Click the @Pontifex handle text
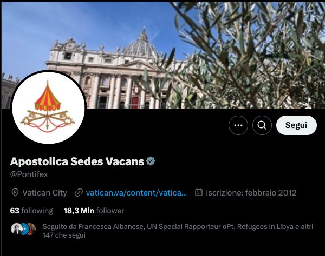Viewport: 325px width, 256px height. [29, 174]
